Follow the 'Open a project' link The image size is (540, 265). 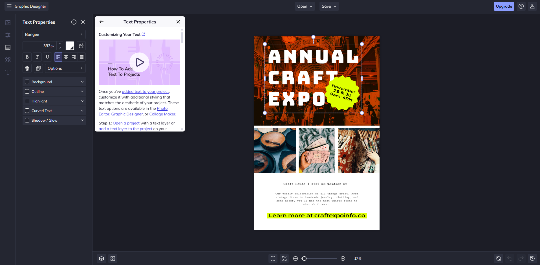point(126,123)
